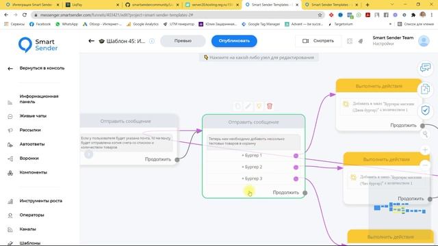Bookmark this page with the star icon
Screen dimensions: 438x246
tap(320, 15)
